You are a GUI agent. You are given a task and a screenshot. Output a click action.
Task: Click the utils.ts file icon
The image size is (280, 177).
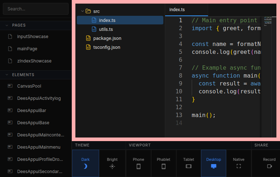click(94, 29)
